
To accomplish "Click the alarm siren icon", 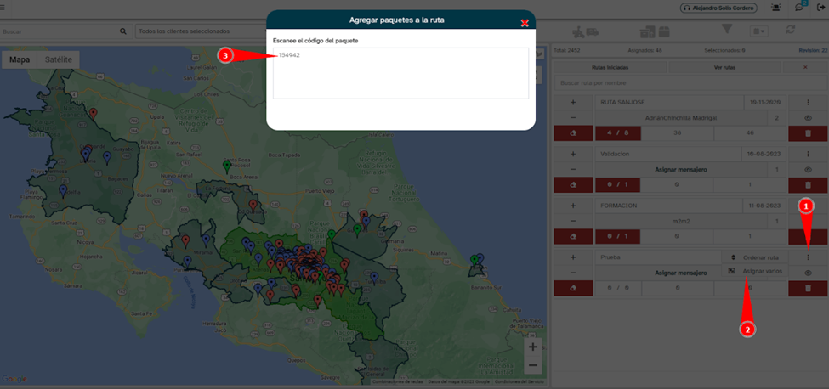I will (x=776, y=8).
